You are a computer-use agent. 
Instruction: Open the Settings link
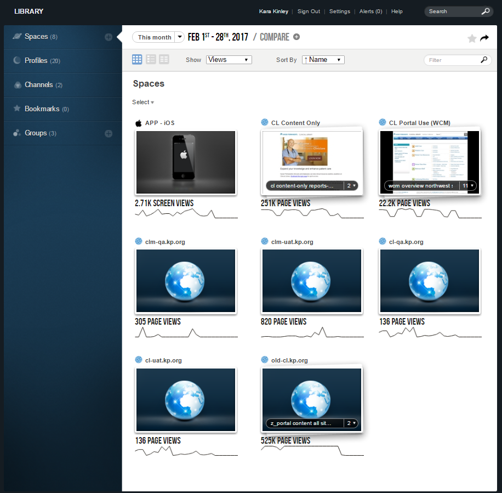point(340,12)
